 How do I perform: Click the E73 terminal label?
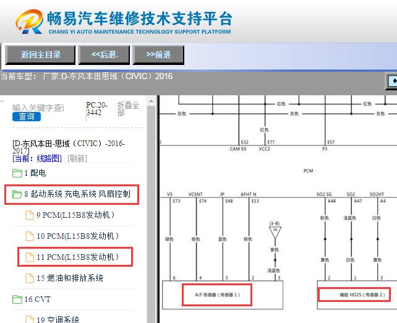click(x=176, y=201)
